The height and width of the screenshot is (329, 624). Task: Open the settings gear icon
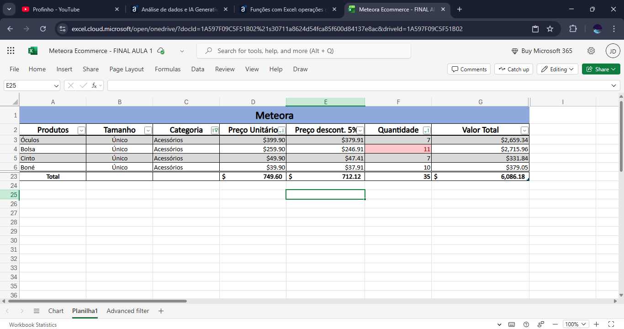[x=591, y=51]
